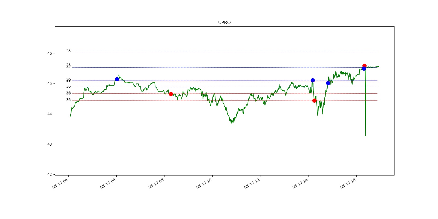This screenshot has width=438, height=219.
Task: Pick the blue marker just after 14:00
Action: pyautogui.click(x=313, y=80)
